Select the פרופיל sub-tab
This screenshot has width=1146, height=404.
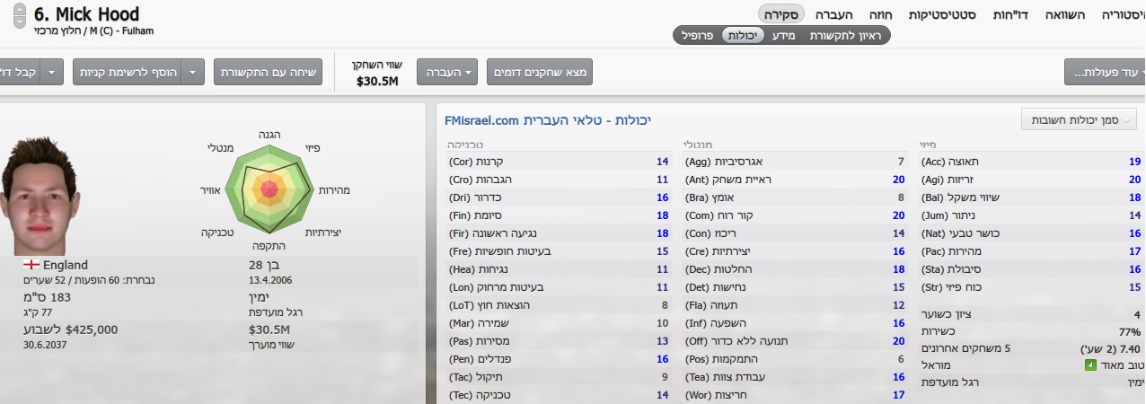(x=695, y=36)
